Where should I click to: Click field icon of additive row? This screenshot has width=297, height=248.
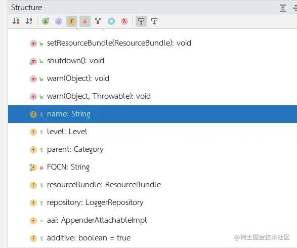33,238
